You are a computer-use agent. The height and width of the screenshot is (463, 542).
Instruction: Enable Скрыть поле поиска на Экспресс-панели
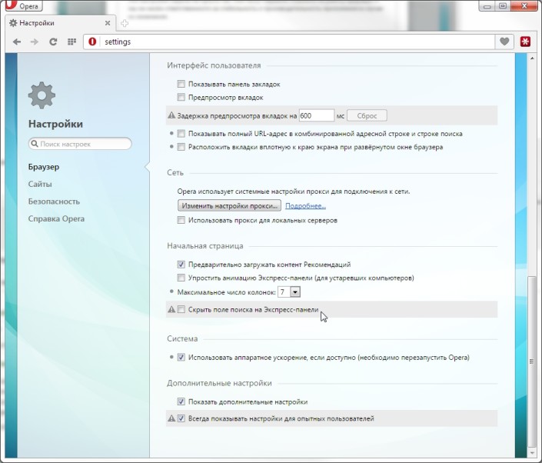(181, 309)
